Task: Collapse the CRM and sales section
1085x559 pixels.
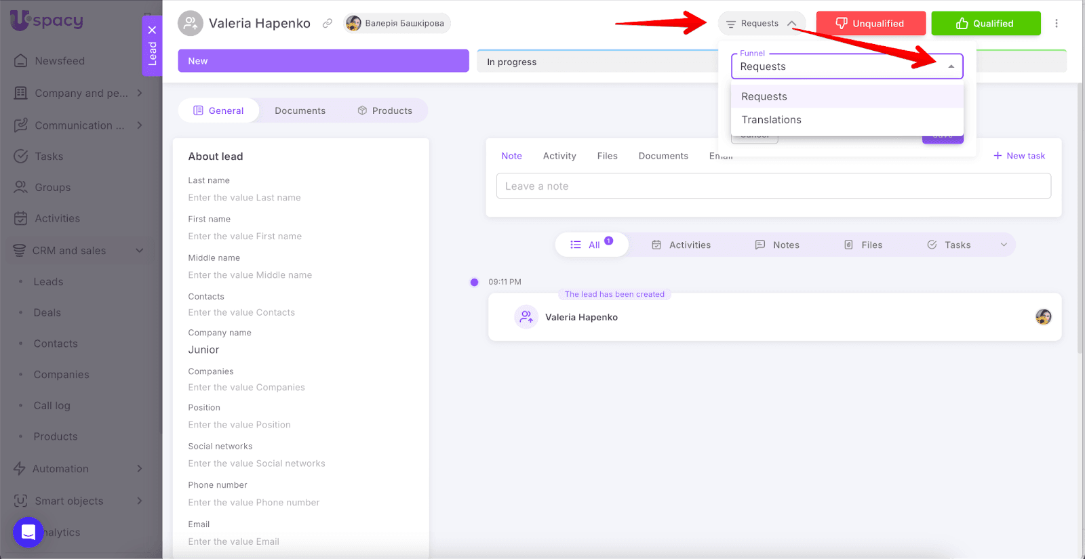Action: point(139,251)
